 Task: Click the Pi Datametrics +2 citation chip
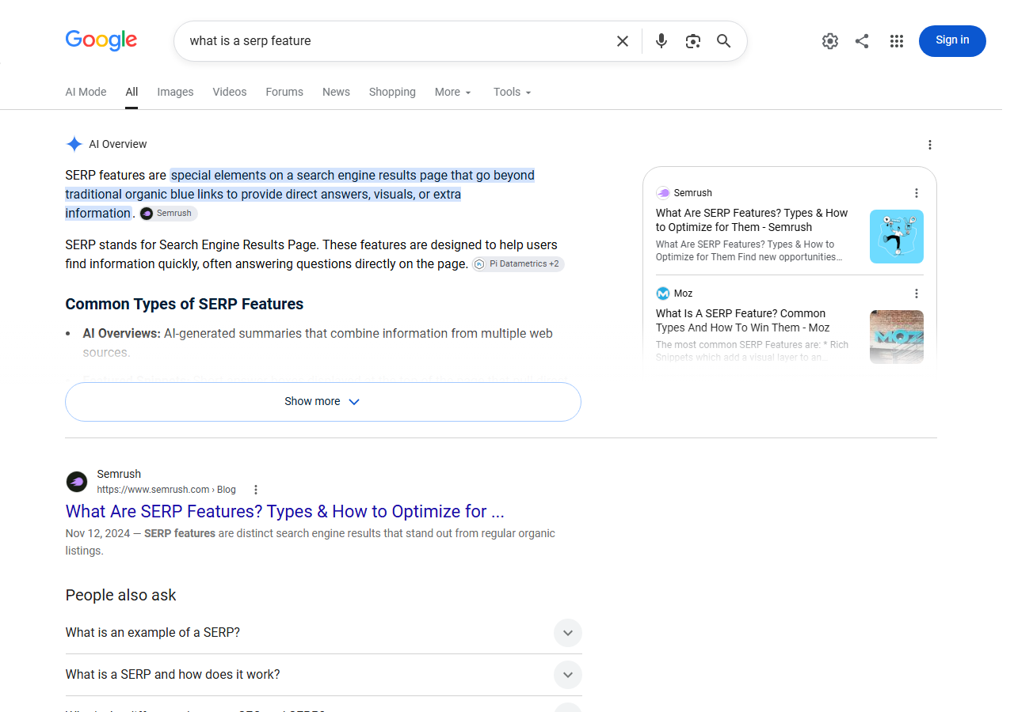pyautogui.click(x=518, y=264)
